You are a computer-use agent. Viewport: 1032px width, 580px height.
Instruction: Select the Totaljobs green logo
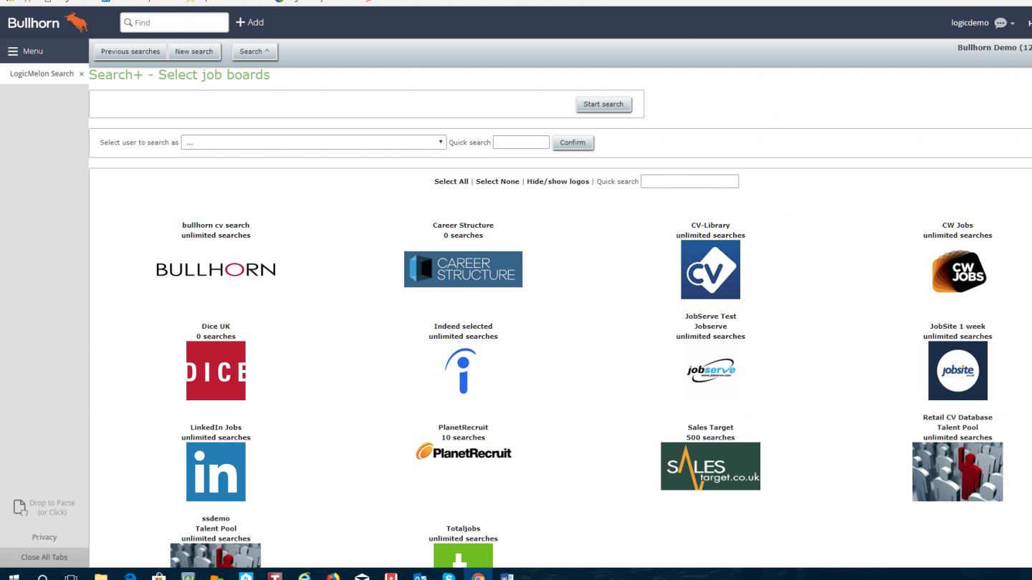[463, 555]
